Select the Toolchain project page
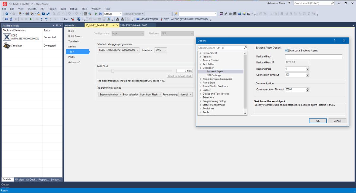This screenshot has height=193, width=356. pos(74,42)
